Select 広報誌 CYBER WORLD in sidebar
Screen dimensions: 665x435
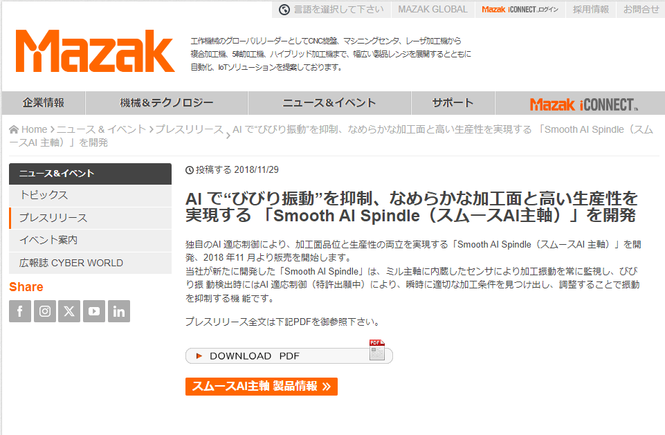[91, 263]
